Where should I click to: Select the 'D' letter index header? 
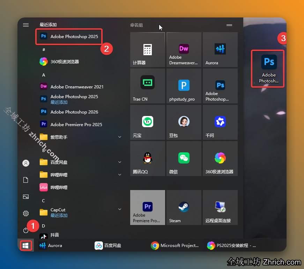[43, 226]
